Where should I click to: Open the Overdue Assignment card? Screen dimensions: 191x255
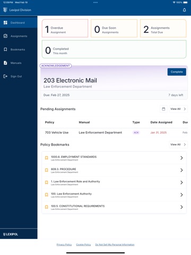(65, 28)
